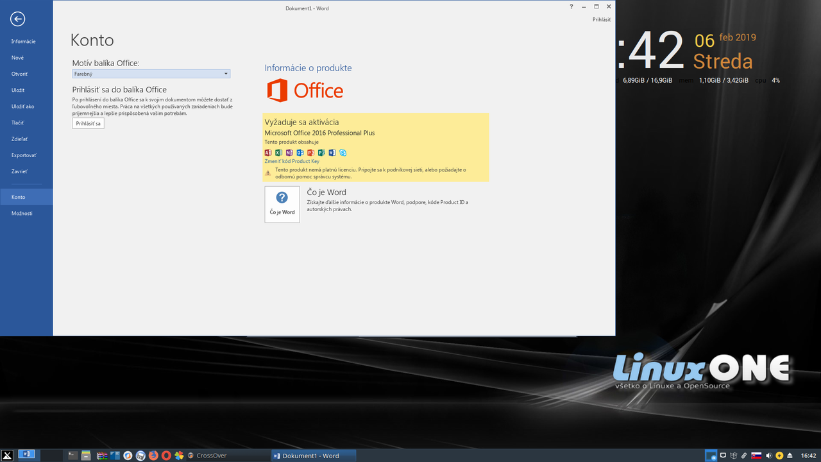Open terminal icon in taskbar
The image size is (821, 462).
point(73,456)
